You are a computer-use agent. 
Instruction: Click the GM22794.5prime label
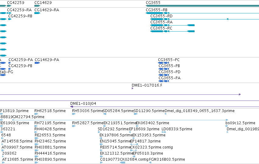click(28, 117)
